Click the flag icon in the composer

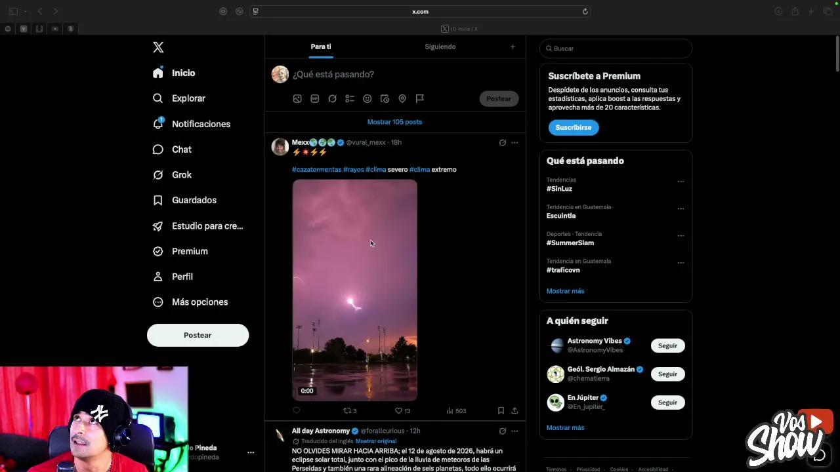[420, 98]
